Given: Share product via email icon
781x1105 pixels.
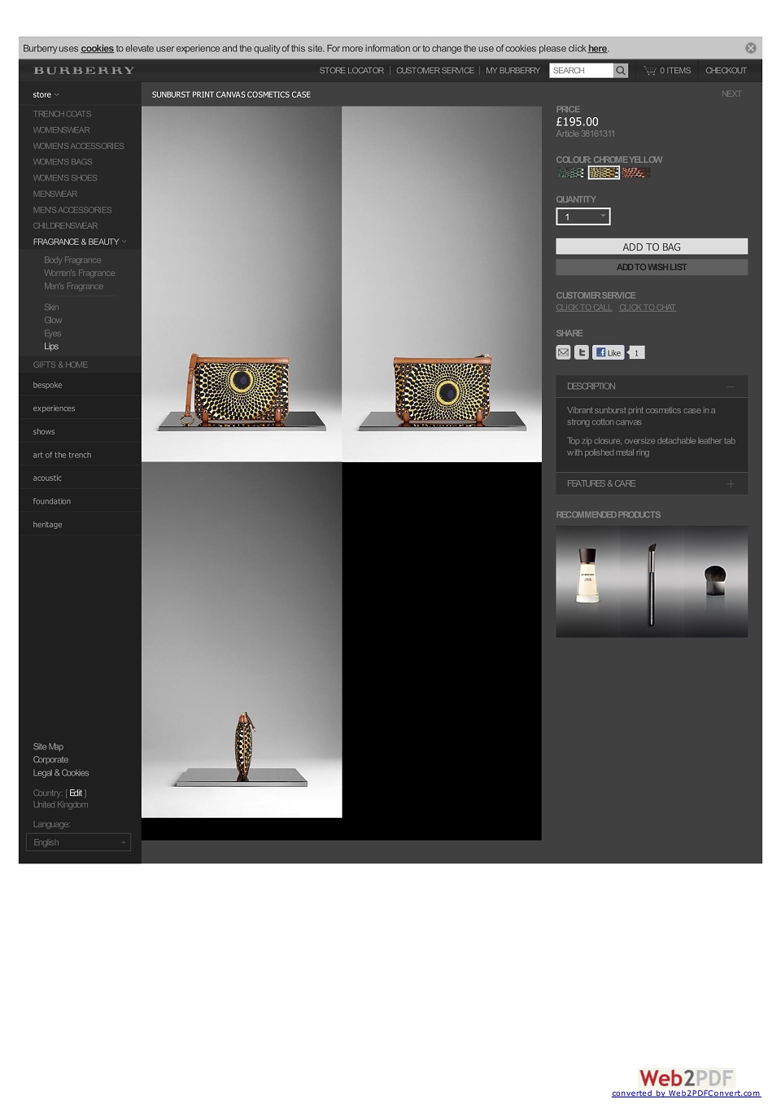Looking at the screenshot, I should pyautogui.click(x=563, y=352).
